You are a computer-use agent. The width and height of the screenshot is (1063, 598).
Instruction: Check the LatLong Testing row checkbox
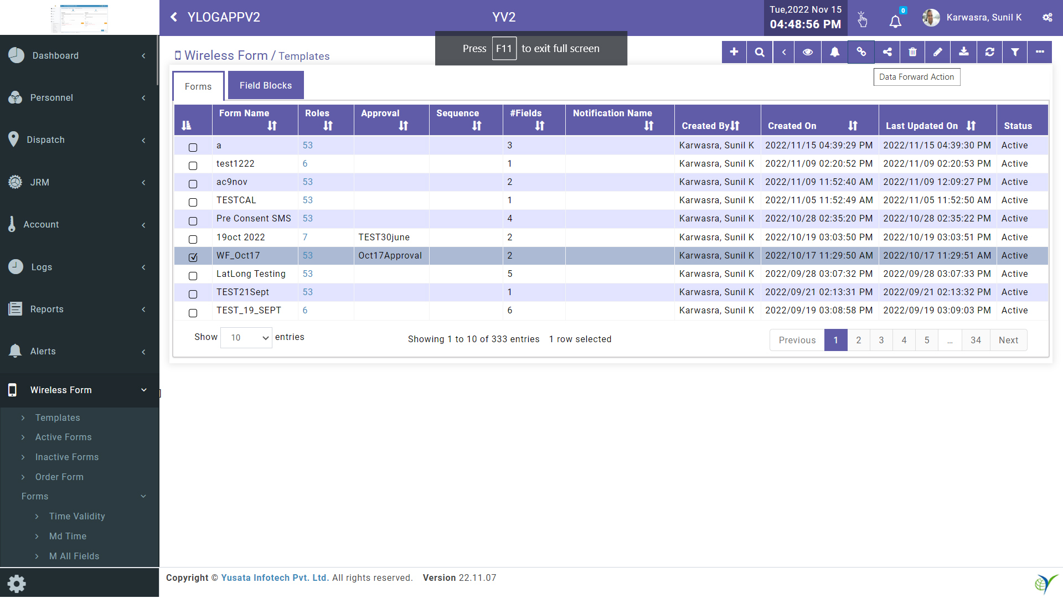[193, 276]
